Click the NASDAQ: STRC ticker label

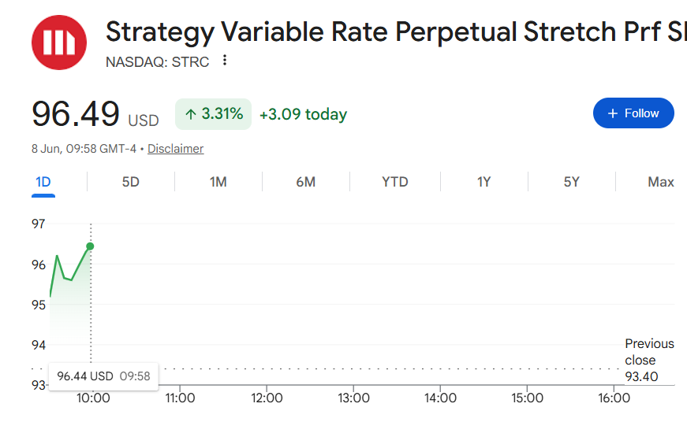(157, 62)
